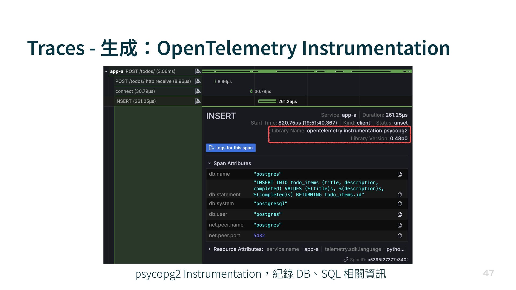Open logs icon for http receive span

tap(198, 81)
